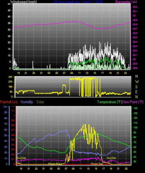Click '50' on the green temperature scale
145x173 pixels.
coord(135,152)
